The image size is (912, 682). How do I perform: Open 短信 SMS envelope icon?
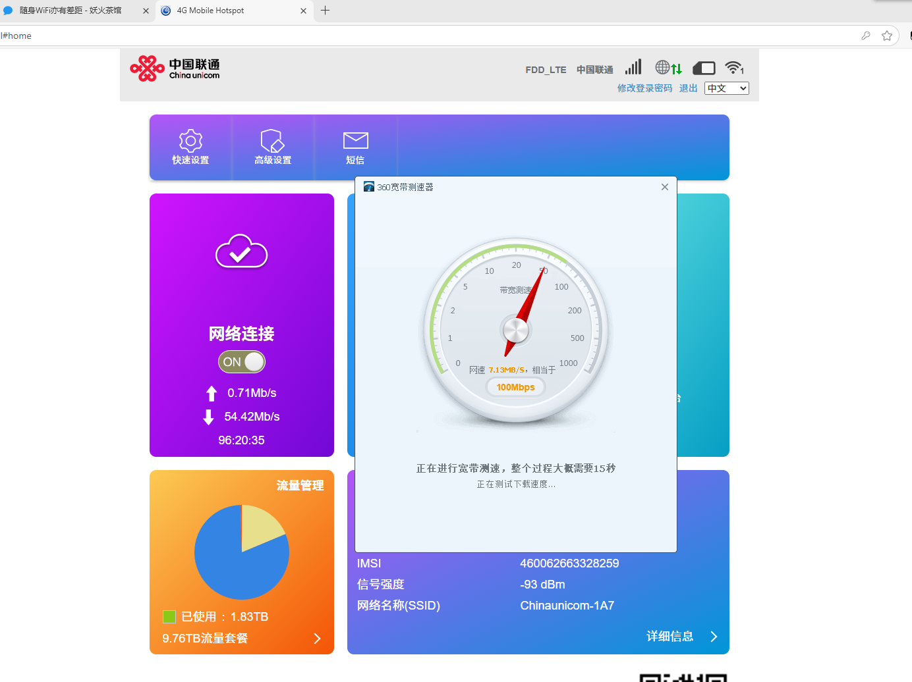point(356,140)
